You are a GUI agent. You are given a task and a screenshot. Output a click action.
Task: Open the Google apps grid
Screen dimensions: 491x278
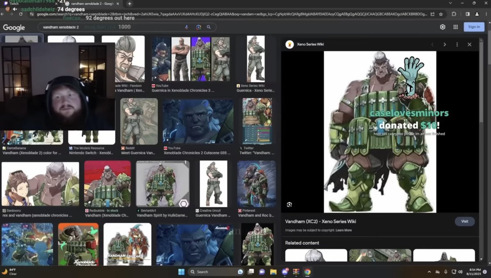[455, 27]
